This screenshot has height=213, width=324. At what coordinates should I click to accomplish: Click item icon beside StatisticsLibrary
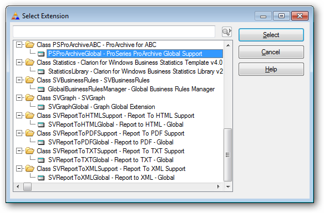(x=41, y=72)
